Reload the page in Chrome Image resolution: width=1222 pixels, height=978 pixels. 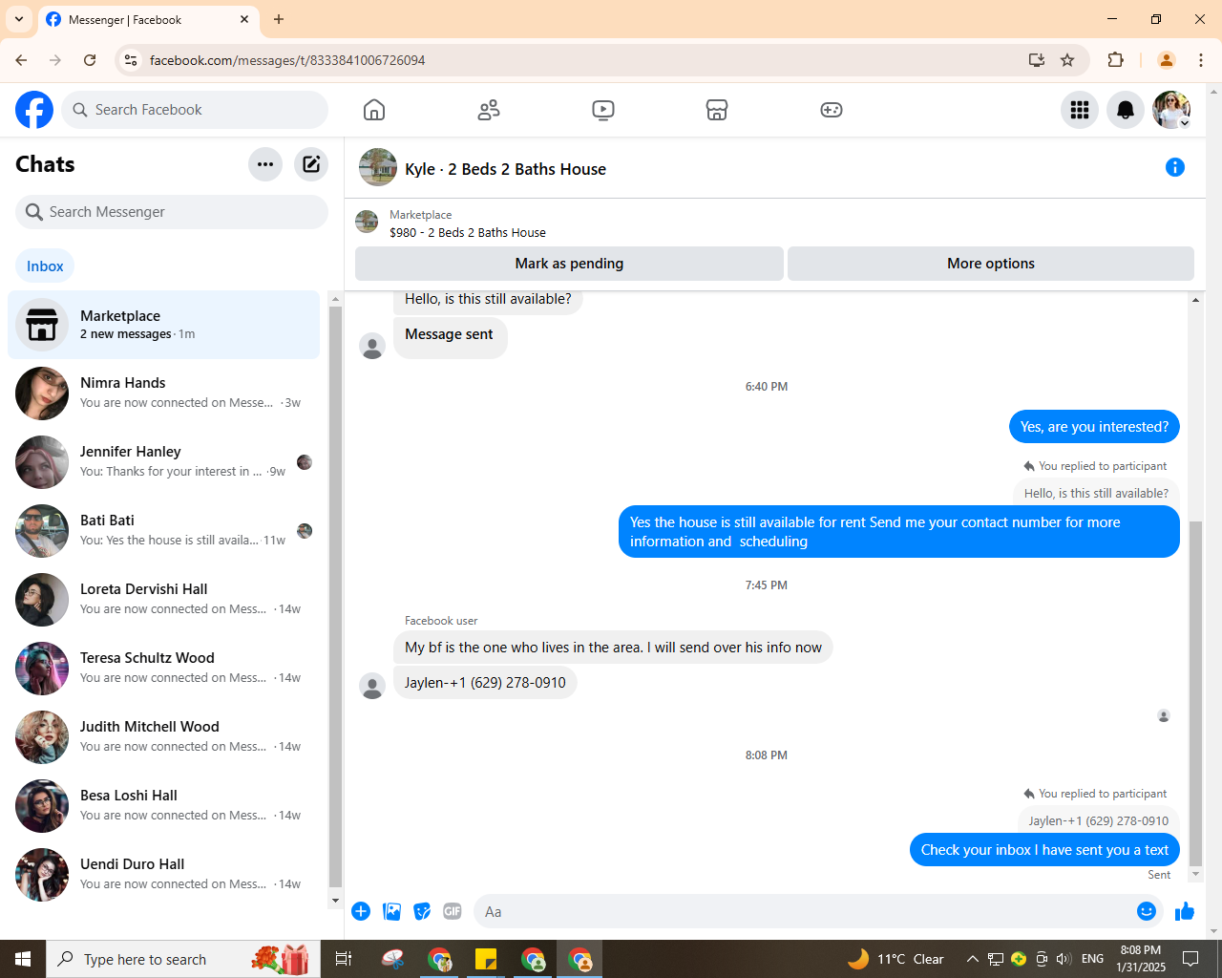[90, 60]
